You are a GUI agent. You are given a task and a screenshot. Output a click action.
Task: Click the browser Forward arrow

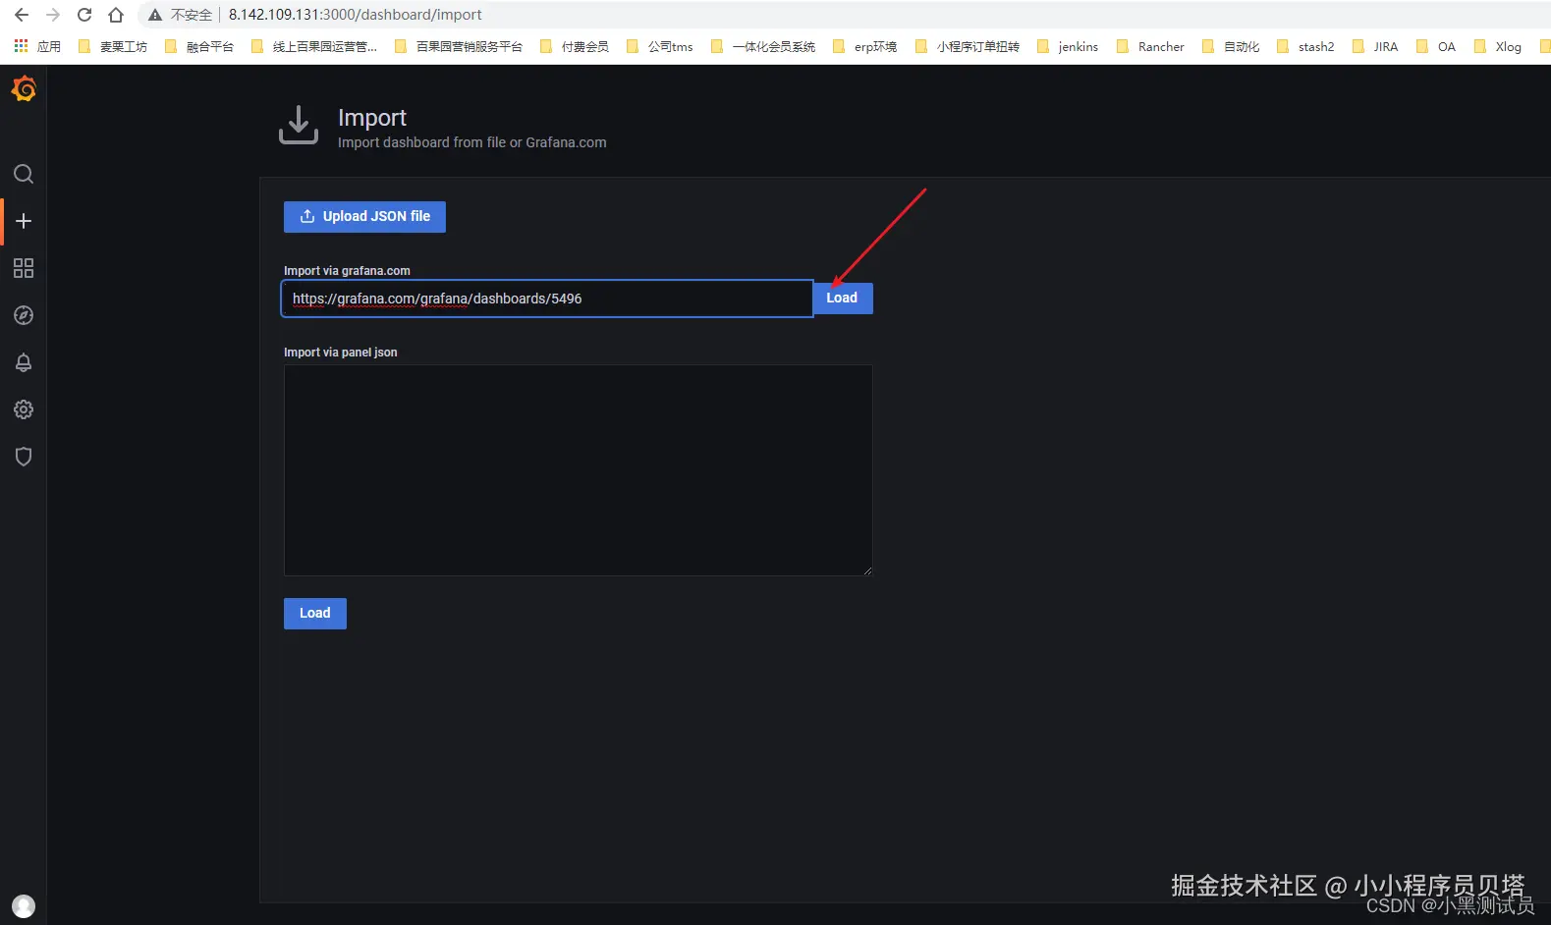click(x=53, y=15)
